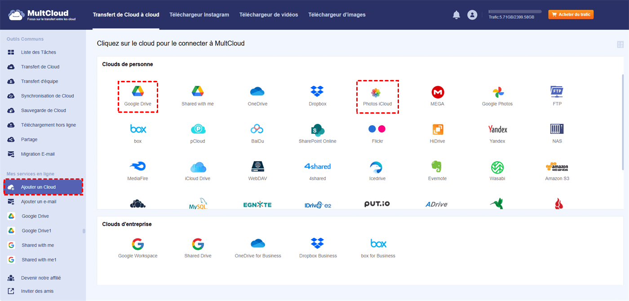The image size is (629, 301).
Task: Toggle the view layout icon
Action: tap(620, 44)
